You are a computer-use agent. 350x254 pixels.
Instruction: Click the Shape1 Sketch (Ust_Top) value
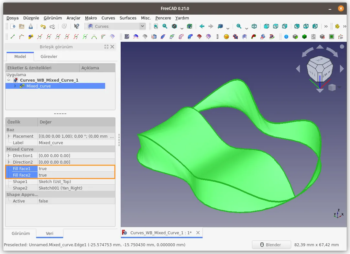point(76,181)
